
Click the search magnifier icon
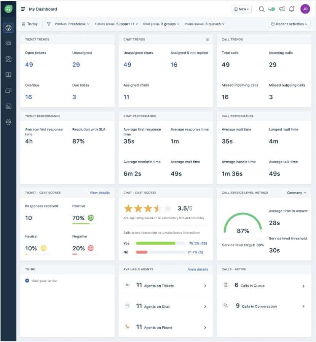[x=261, y=9]
